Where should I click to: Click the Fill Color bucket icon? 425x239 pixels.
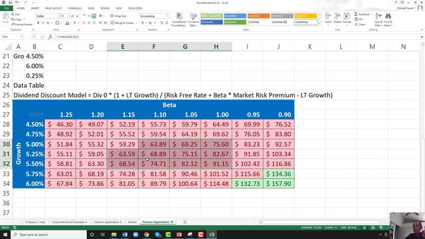pyautogui.click(x=67, y=23)
